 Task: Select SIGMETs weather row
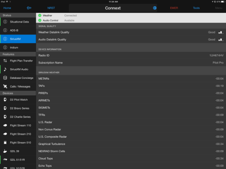pyautogui.click(x=131, y=108)
